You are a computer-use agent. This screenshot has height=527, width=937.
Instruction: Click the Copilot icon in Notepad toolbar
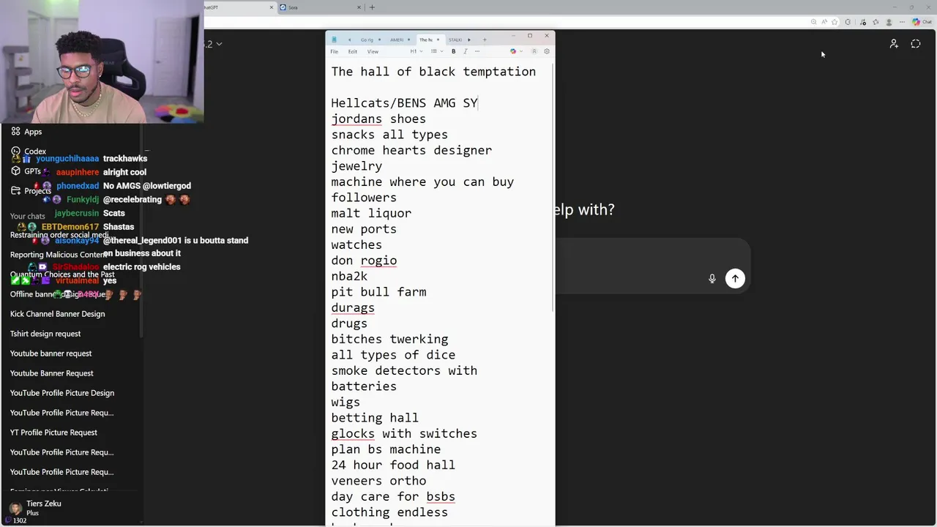point(513,51)
